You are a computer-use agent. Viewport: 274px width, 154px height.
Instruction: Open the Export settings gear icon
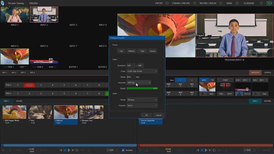[167, 3]
